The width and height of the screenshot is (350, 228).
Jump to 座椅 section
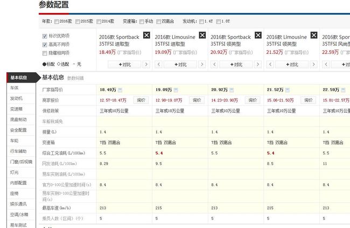coord(21,194)
